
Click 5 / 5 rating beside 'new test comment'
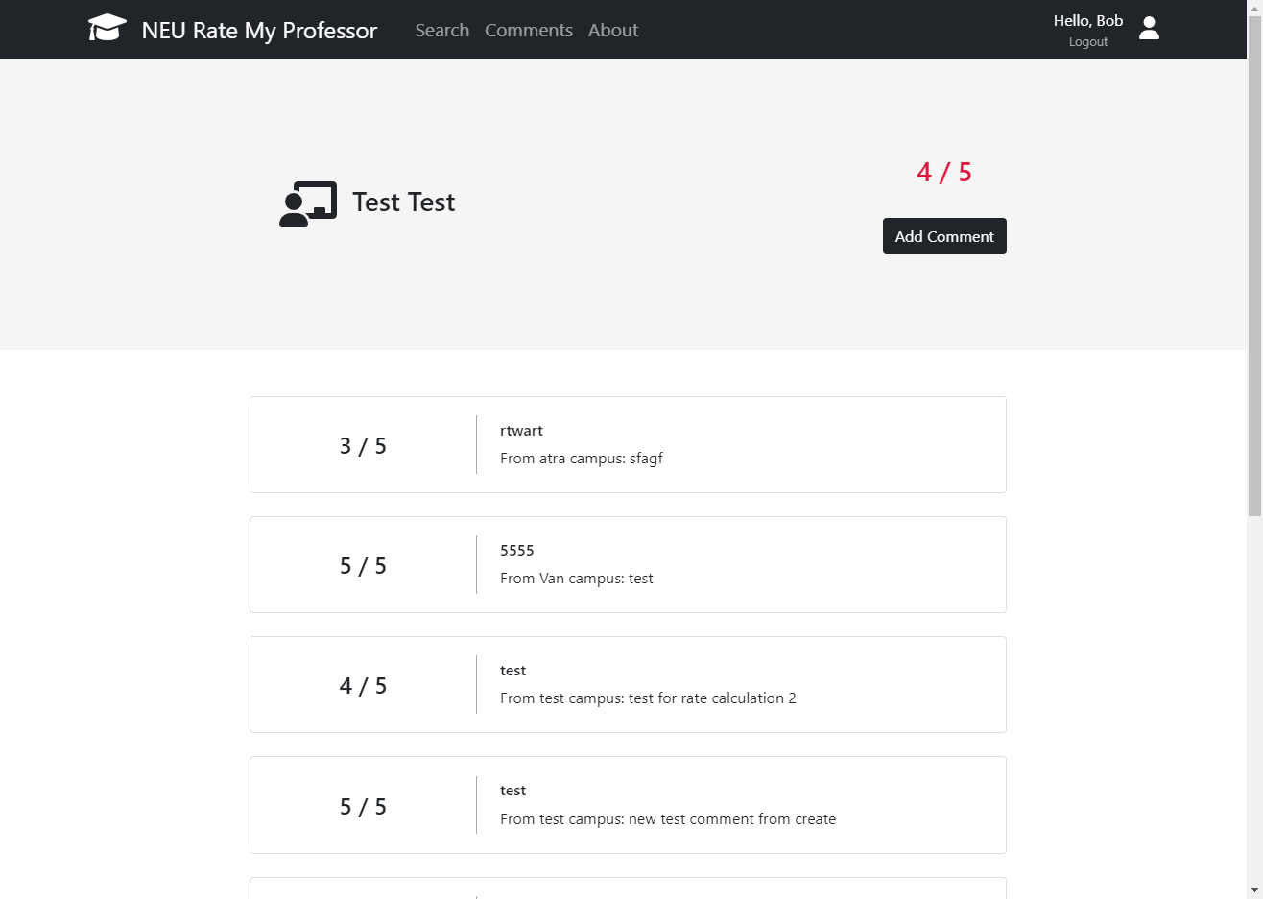[x=363, y=807]
